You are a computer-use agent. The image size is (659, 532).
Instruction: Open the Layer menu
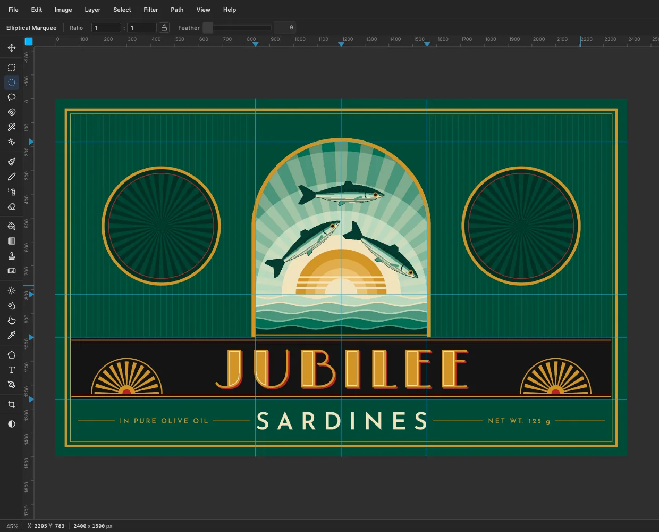(x=92, y=10)
